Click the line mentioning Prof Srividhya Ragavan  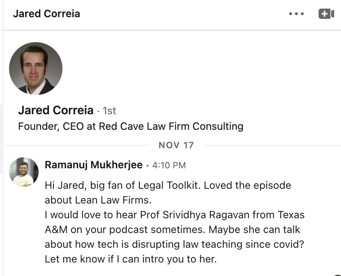[x=175, y=215]
